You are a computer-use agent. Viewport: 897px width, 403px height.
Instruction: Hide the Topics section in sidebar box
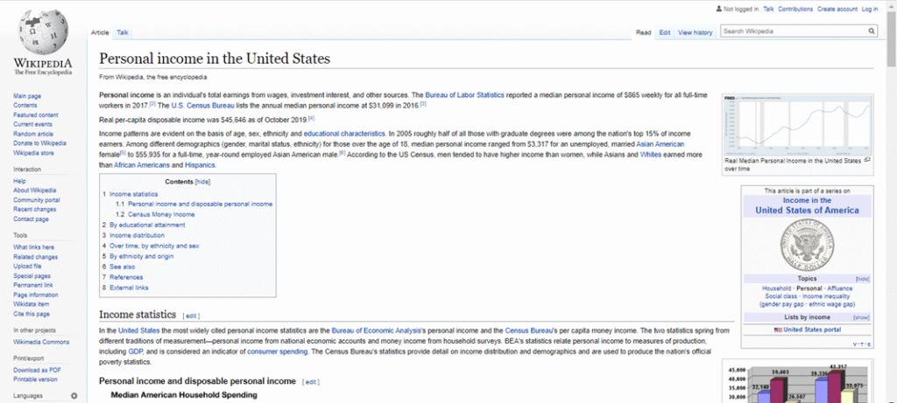[x=862, y=278]
